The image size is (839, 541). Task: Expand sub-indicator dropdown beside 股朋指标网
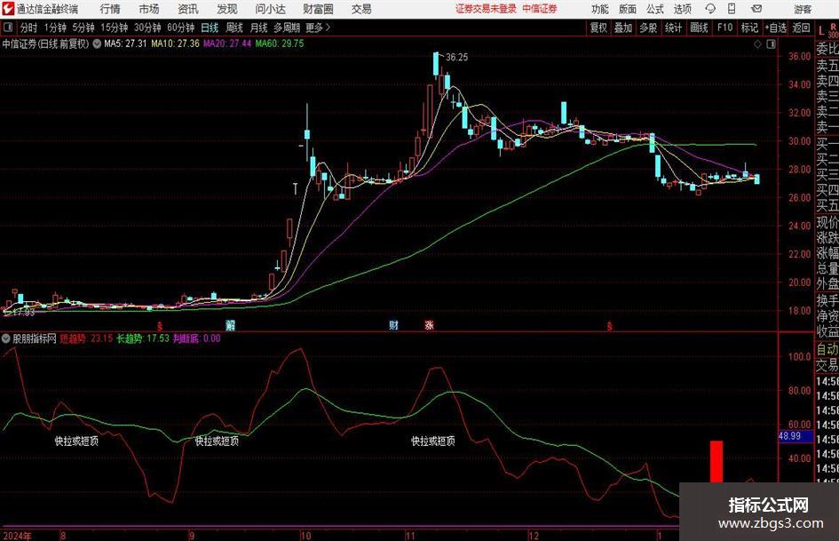[6, 338]
